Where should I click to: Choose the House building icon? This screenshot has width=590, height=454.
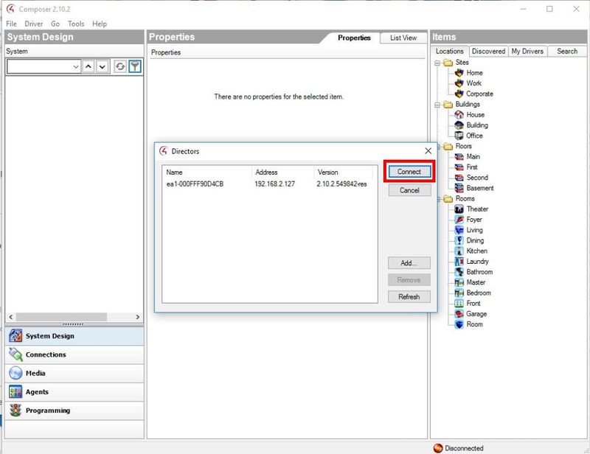[459, 114]
